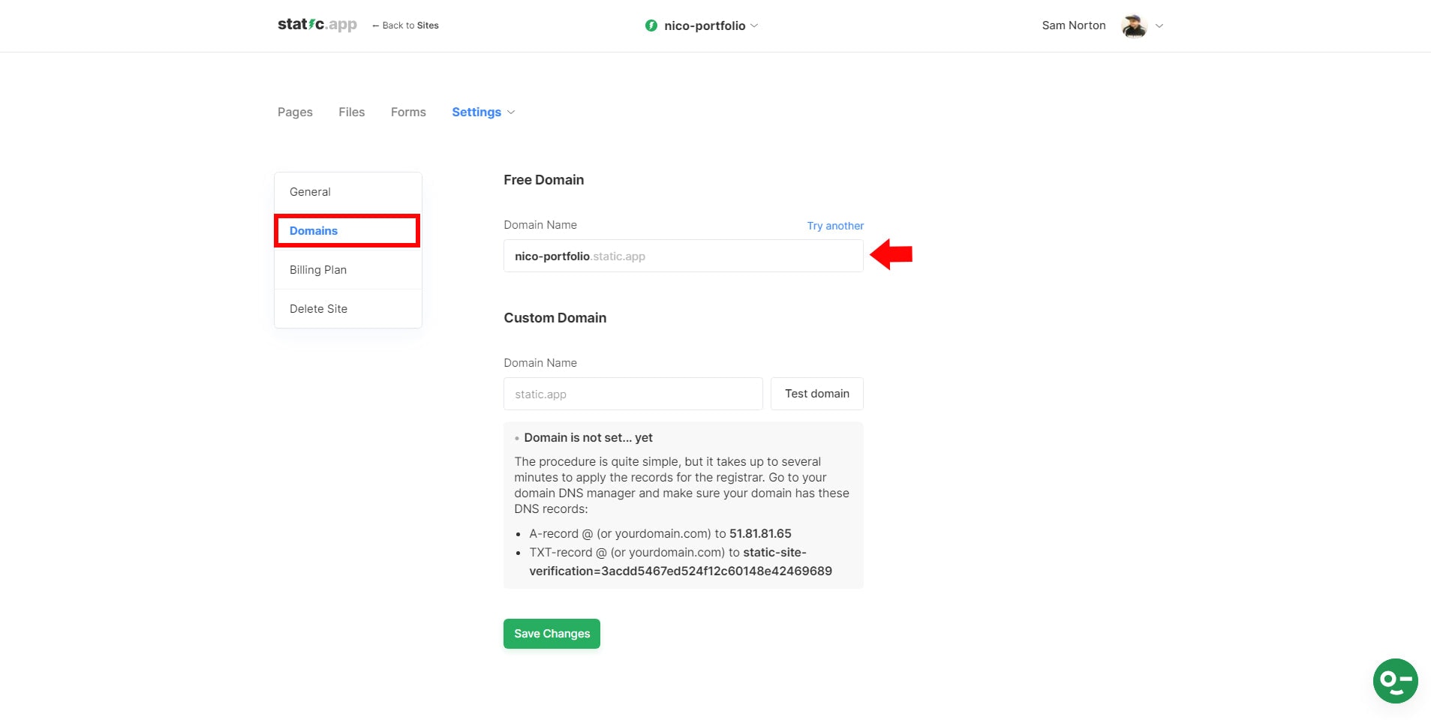Select Domains in the settings sidebar
The image size is (1431, 720).
(x=313, y=230)
